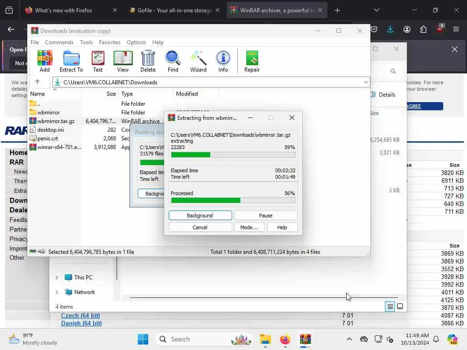Viewport: 467px width, 350px height.
Task: Open the Firefox account icon
Action: pos(407,29)
